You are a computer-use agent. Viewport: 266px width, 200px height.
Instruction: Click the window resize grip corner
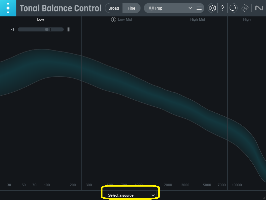pyautogui.click(x=264, y=198)
